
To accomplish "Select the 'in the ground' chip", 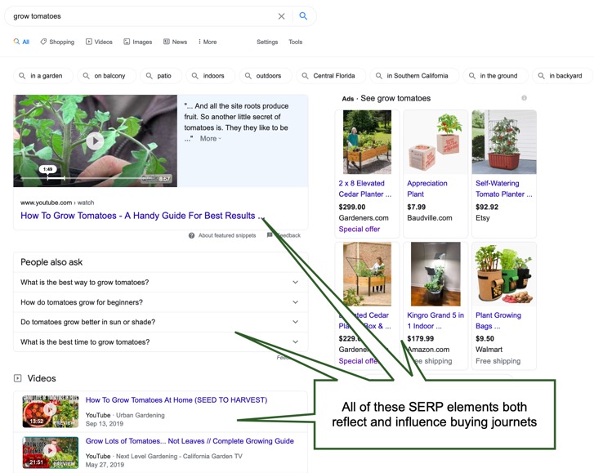I will click(x=495, y=76).
